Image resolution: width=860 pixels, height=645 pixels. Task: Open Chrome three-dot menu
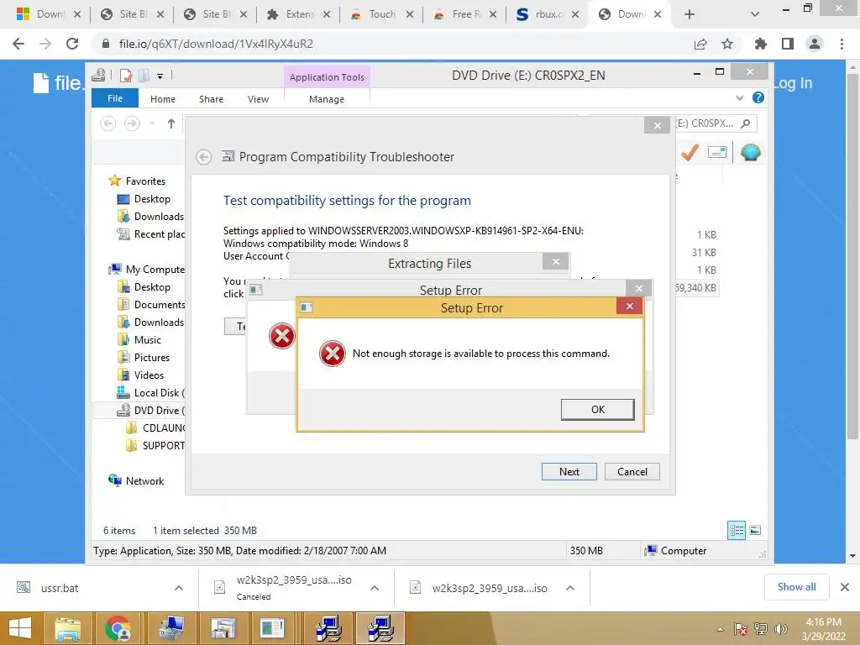tap(842, 44)
